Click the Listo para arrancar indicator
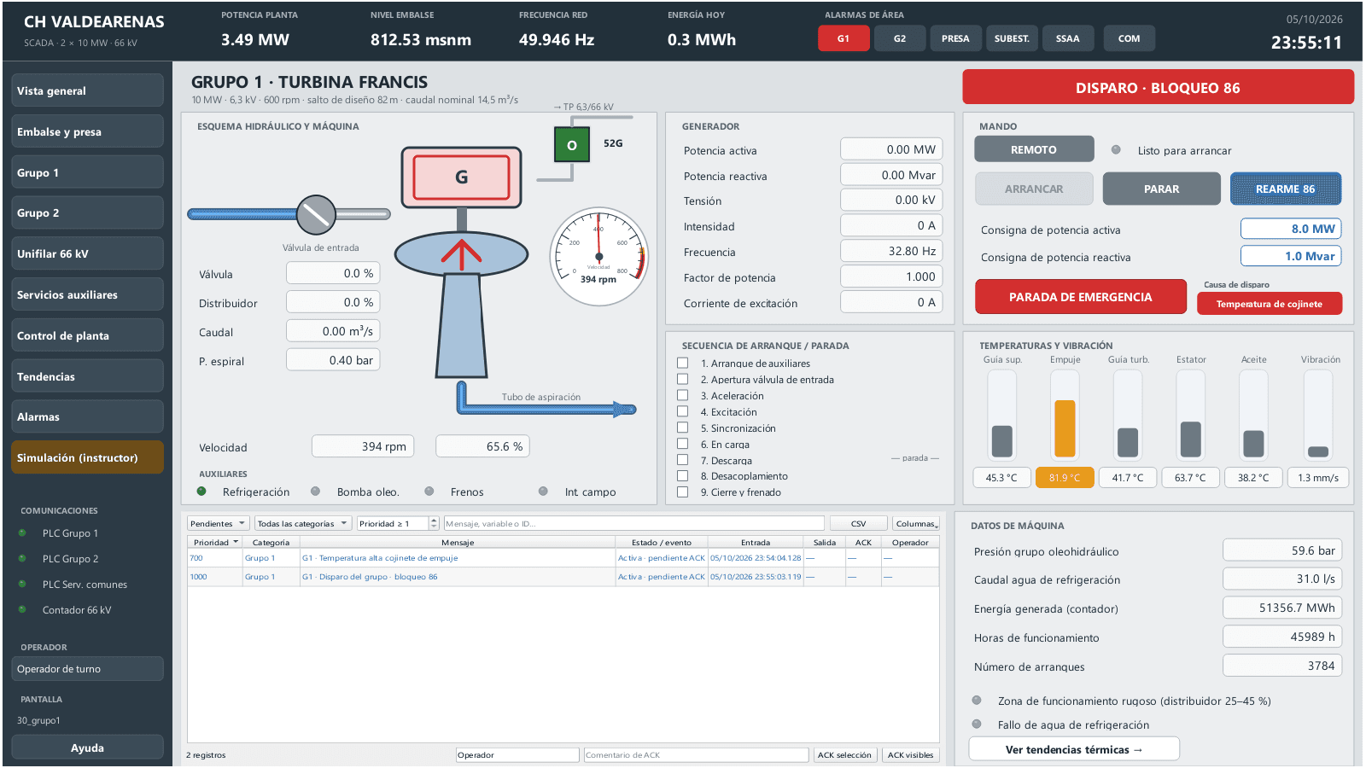The width and height of the screenshot is (1366, 768). pyautogui.click(x=1116, y=150)
